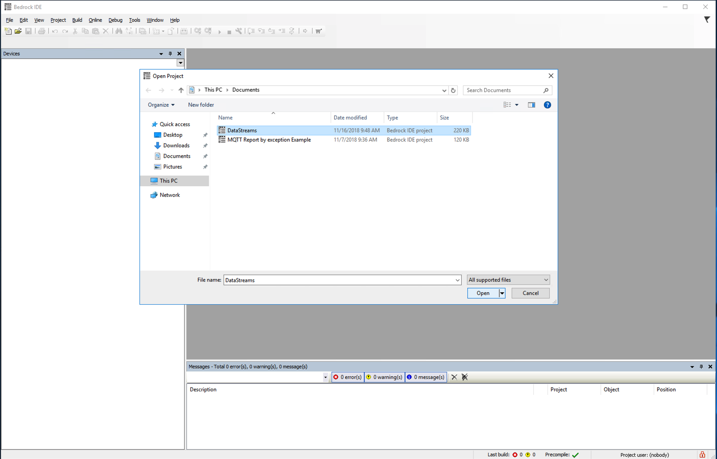Viewport: 717px width, 459px height.
Task: Click the Stop square icon
Action: tap(229, 32)
